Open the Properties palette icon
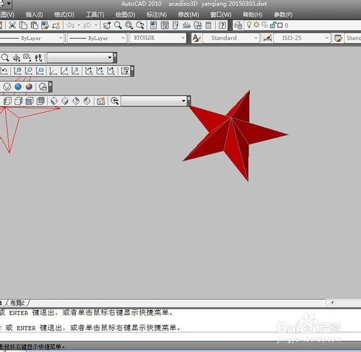The height and width of the screenshot is (352, 361). [x=153, y=25]
